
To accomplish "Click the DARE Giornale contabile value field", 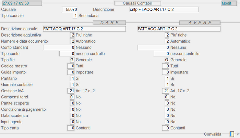I will (x=72, y=85).
